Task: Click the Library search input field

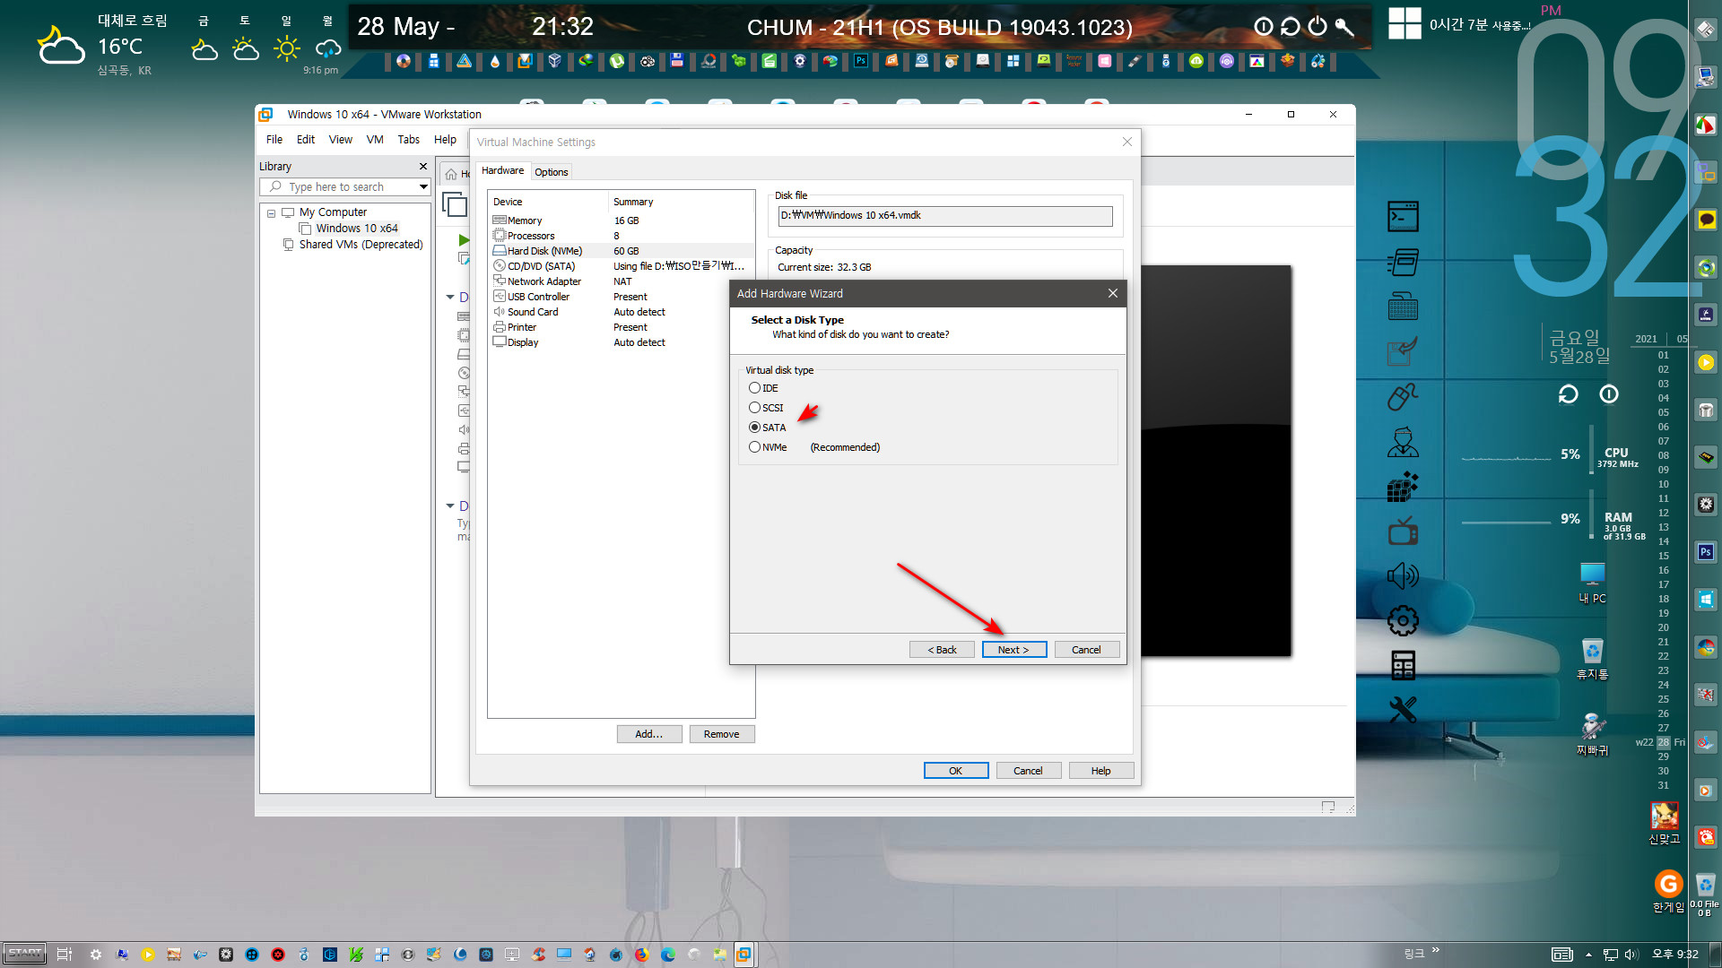Action: click(x=344, y=186)
